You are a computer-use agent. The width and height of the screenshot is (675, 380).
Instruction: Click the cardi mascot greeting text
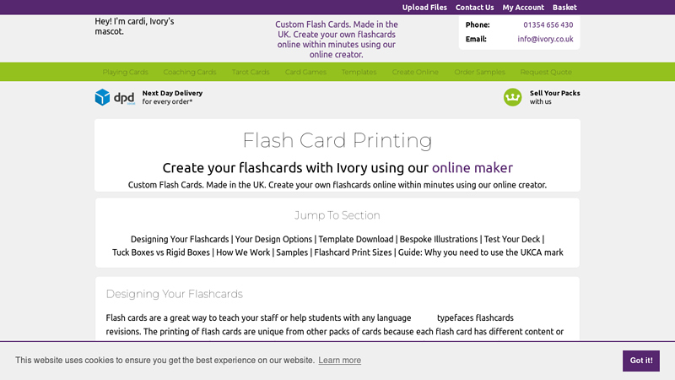134,26
